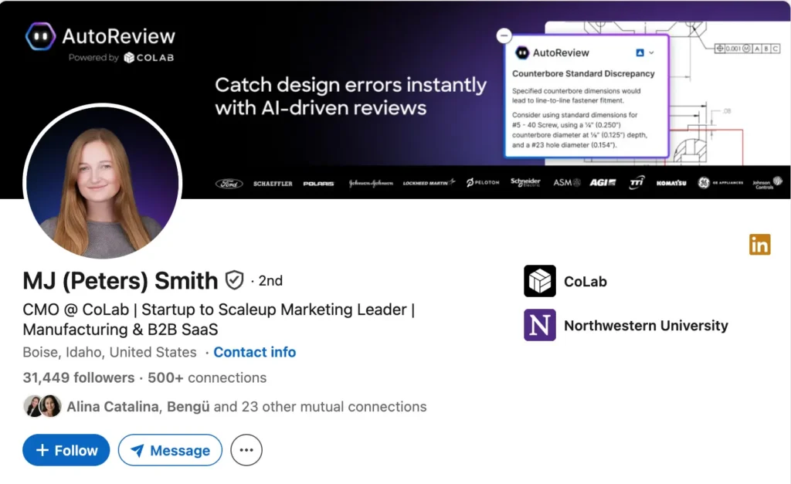The height and width of the screenshot is (484, 791).
Task: Click the Northwestern University logo
Action: 538,326
